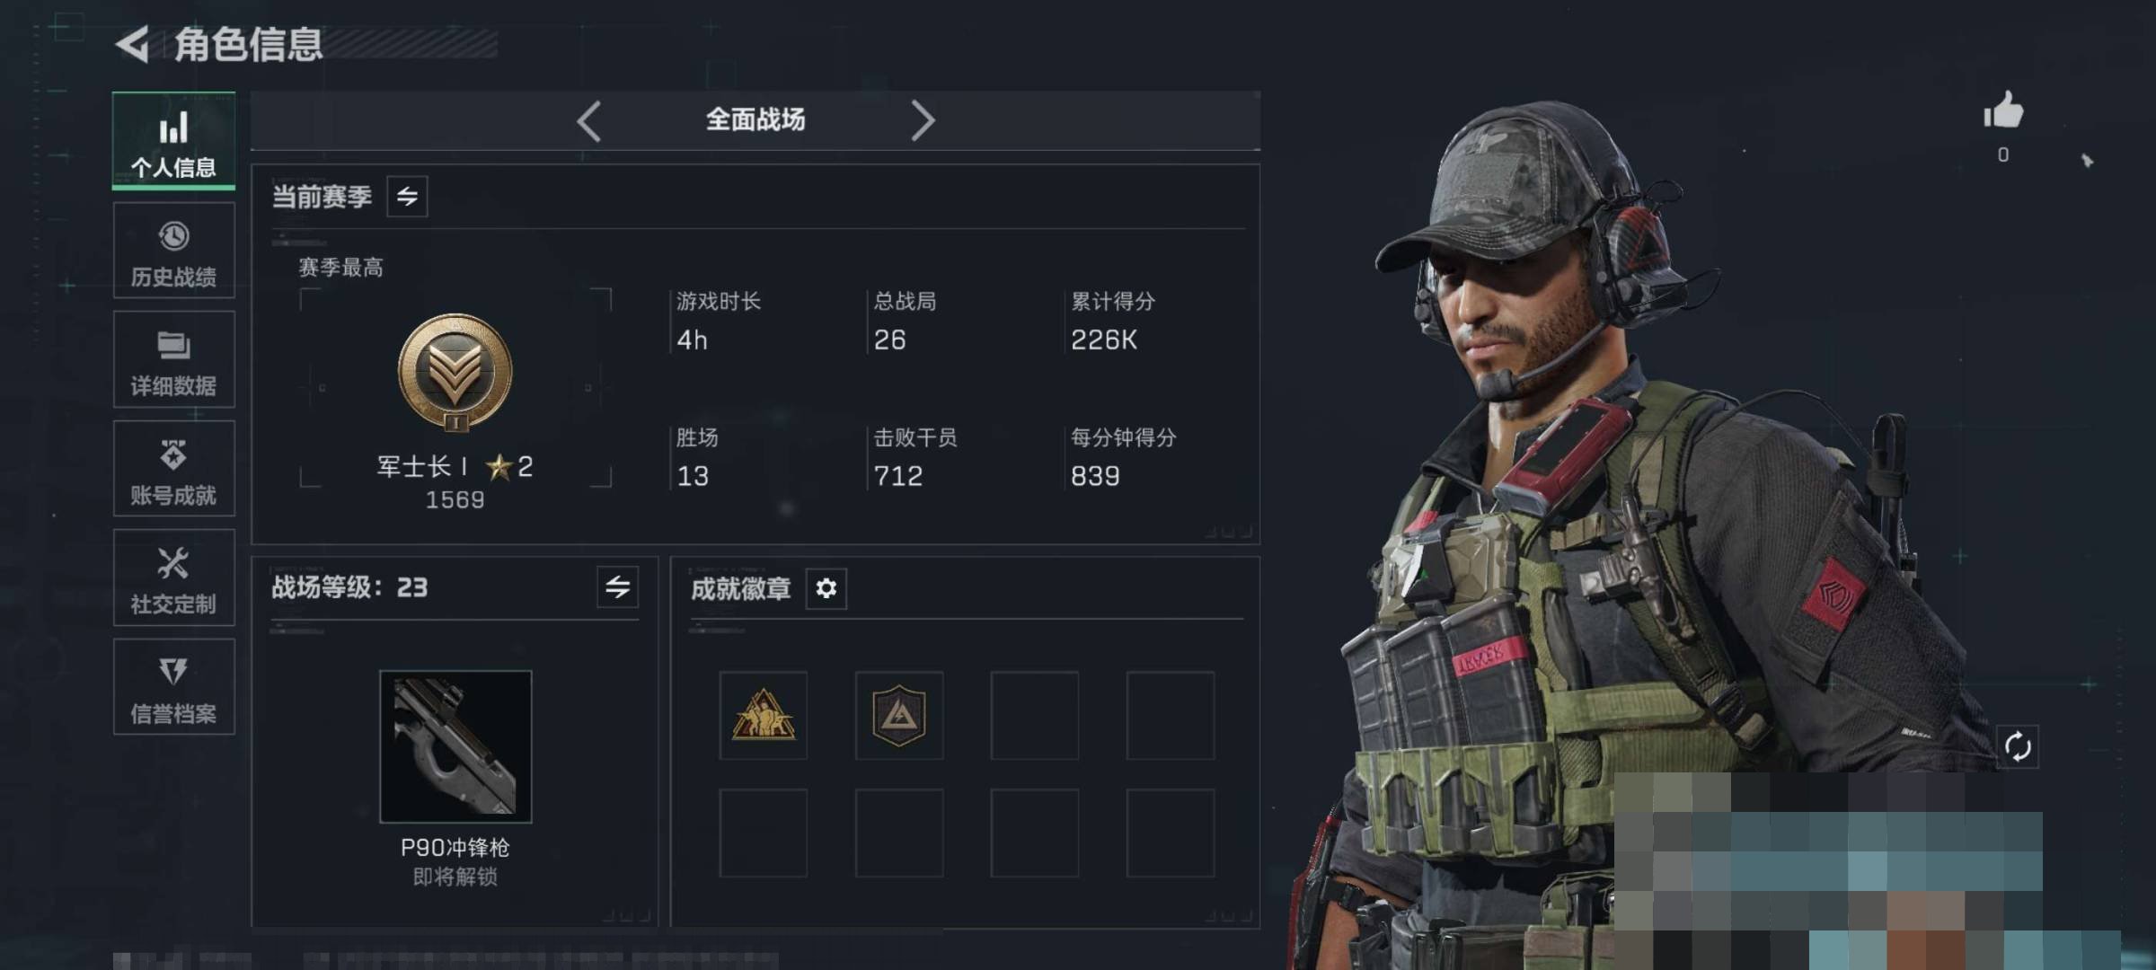Rotate the character with the refresh icon
Screen dimensions: 2156x970
point(2017,746)
